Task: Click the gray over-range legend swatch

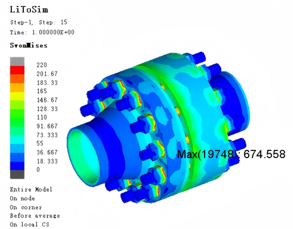Action: [x=17, y=62]
